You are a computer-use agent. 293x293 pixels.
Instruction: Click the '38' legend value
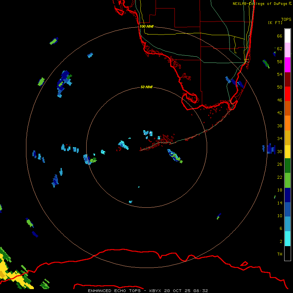click(x=280, y=126)
